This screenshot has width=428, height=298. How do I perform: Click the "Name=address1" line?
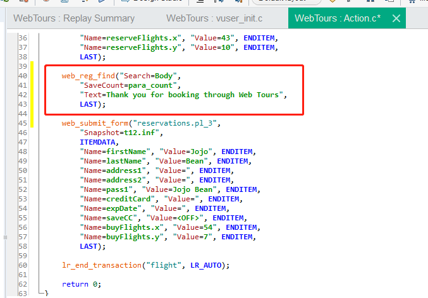point(157,170)
